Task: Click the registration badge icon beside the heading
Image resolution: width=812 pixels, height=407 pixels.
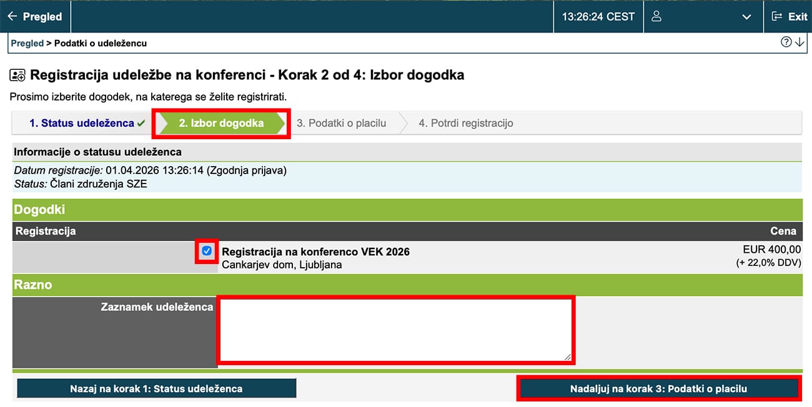Action: [x=17, y=75]
